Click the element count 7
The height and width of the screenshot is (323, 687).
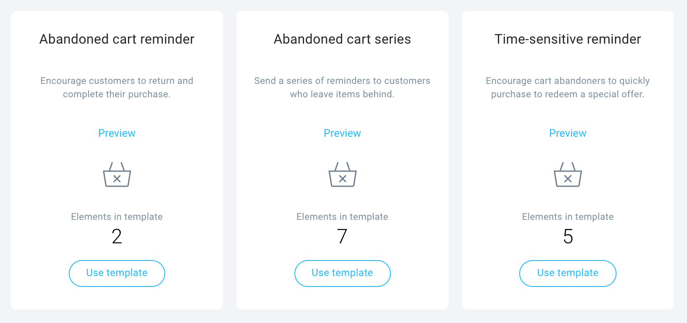(342, 236)
